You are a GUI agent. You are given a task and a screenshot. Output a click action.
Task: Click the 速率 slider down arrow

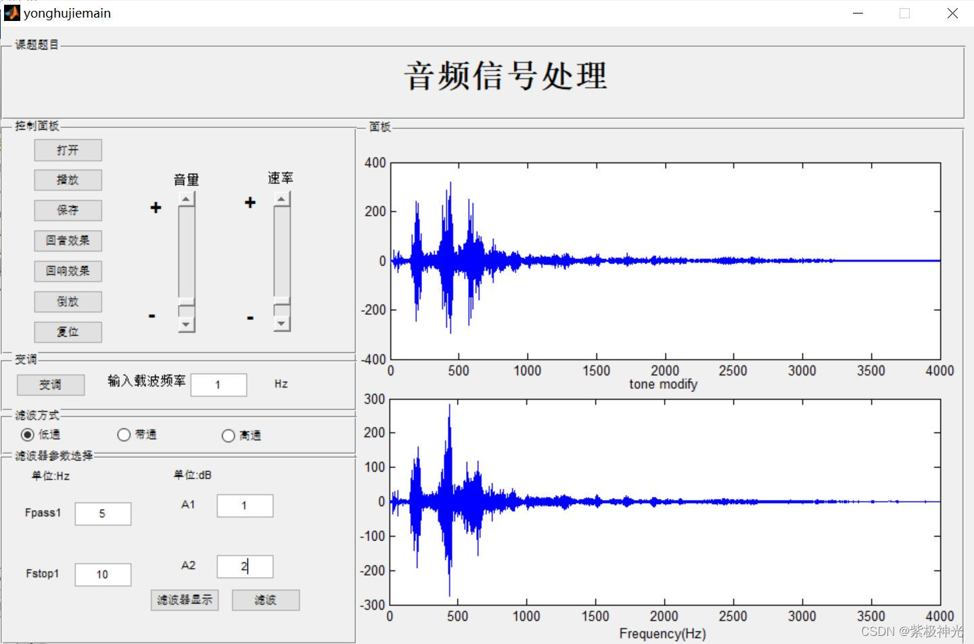click(x=282, y=324)
